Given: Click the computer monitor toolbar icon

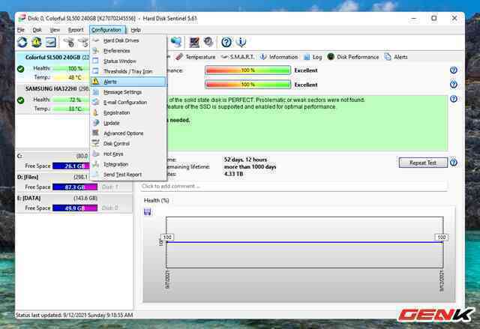Looking at the screenshot, I should [x=194, y=42].
